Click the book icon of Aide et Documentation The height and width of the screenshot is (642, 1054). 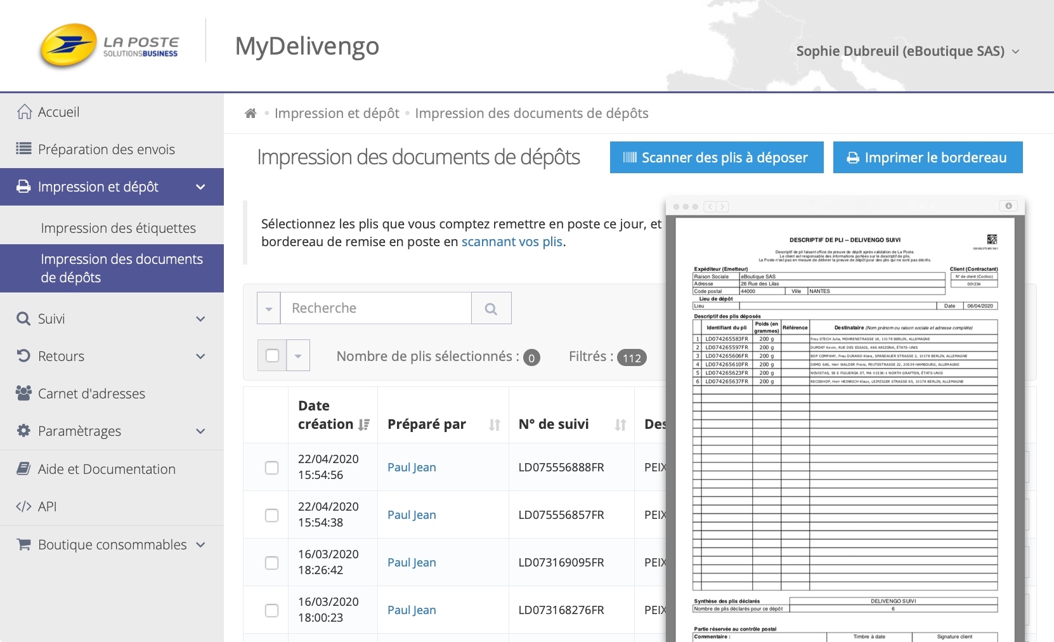click(x=23, y=469)
